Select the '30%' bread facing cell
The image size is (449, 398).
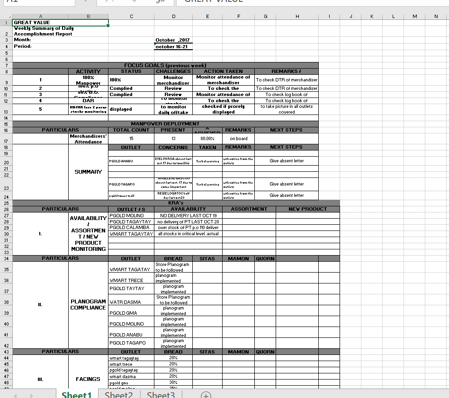point(173,382)
